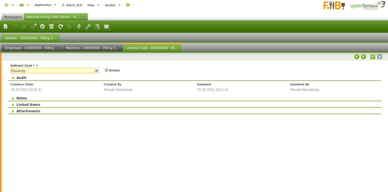The image size is (388, 192).
Task: Open attachments via paperclip icon
Action: coord(78,27)
